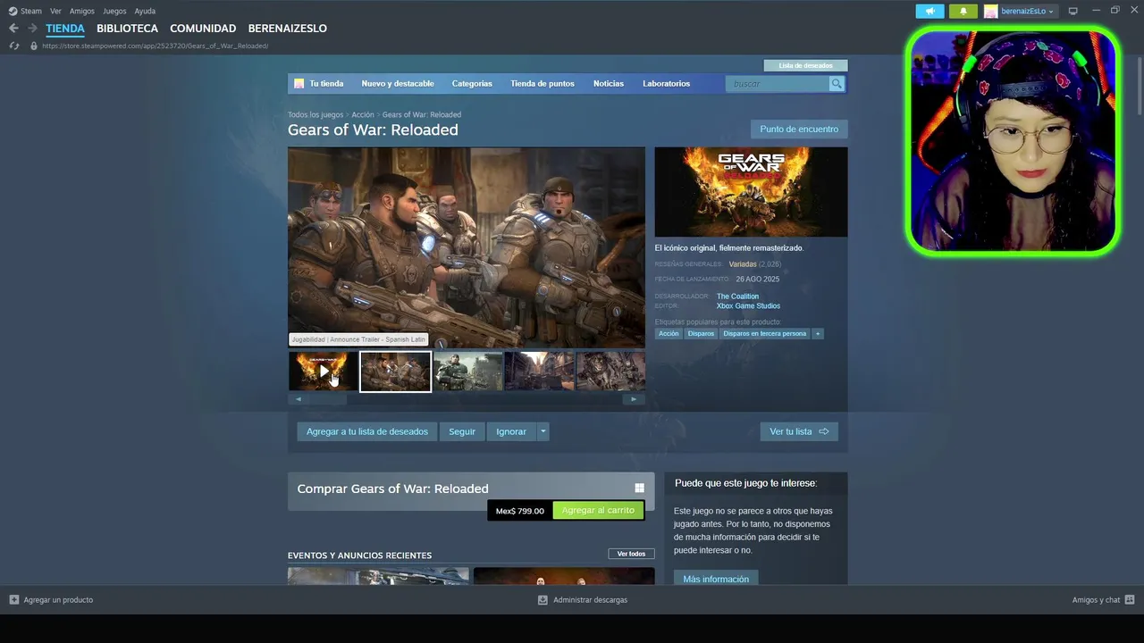Screen dimensions: 1144x643
Task: Select the third soldier screenshot thumbnail
Action: (467, 372)
